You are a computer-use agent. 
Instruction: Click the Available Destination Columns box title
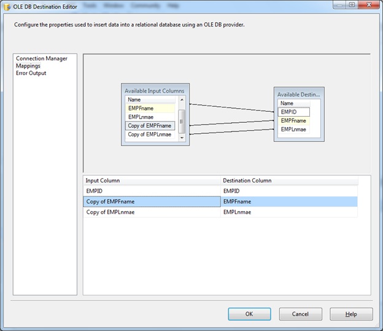298,95
